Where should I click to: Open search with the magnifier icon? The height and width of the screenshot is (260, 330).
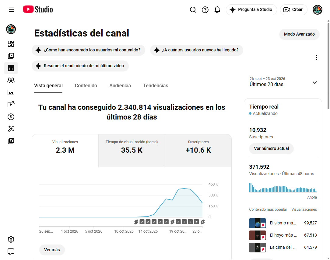(193, 10)
